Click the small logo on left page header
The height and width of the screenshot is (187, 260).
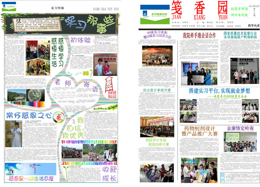[x=9, y=7]
